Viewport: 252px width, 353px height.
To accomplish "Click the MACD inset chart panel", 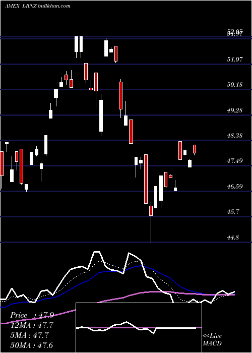I will coord(139,328).
